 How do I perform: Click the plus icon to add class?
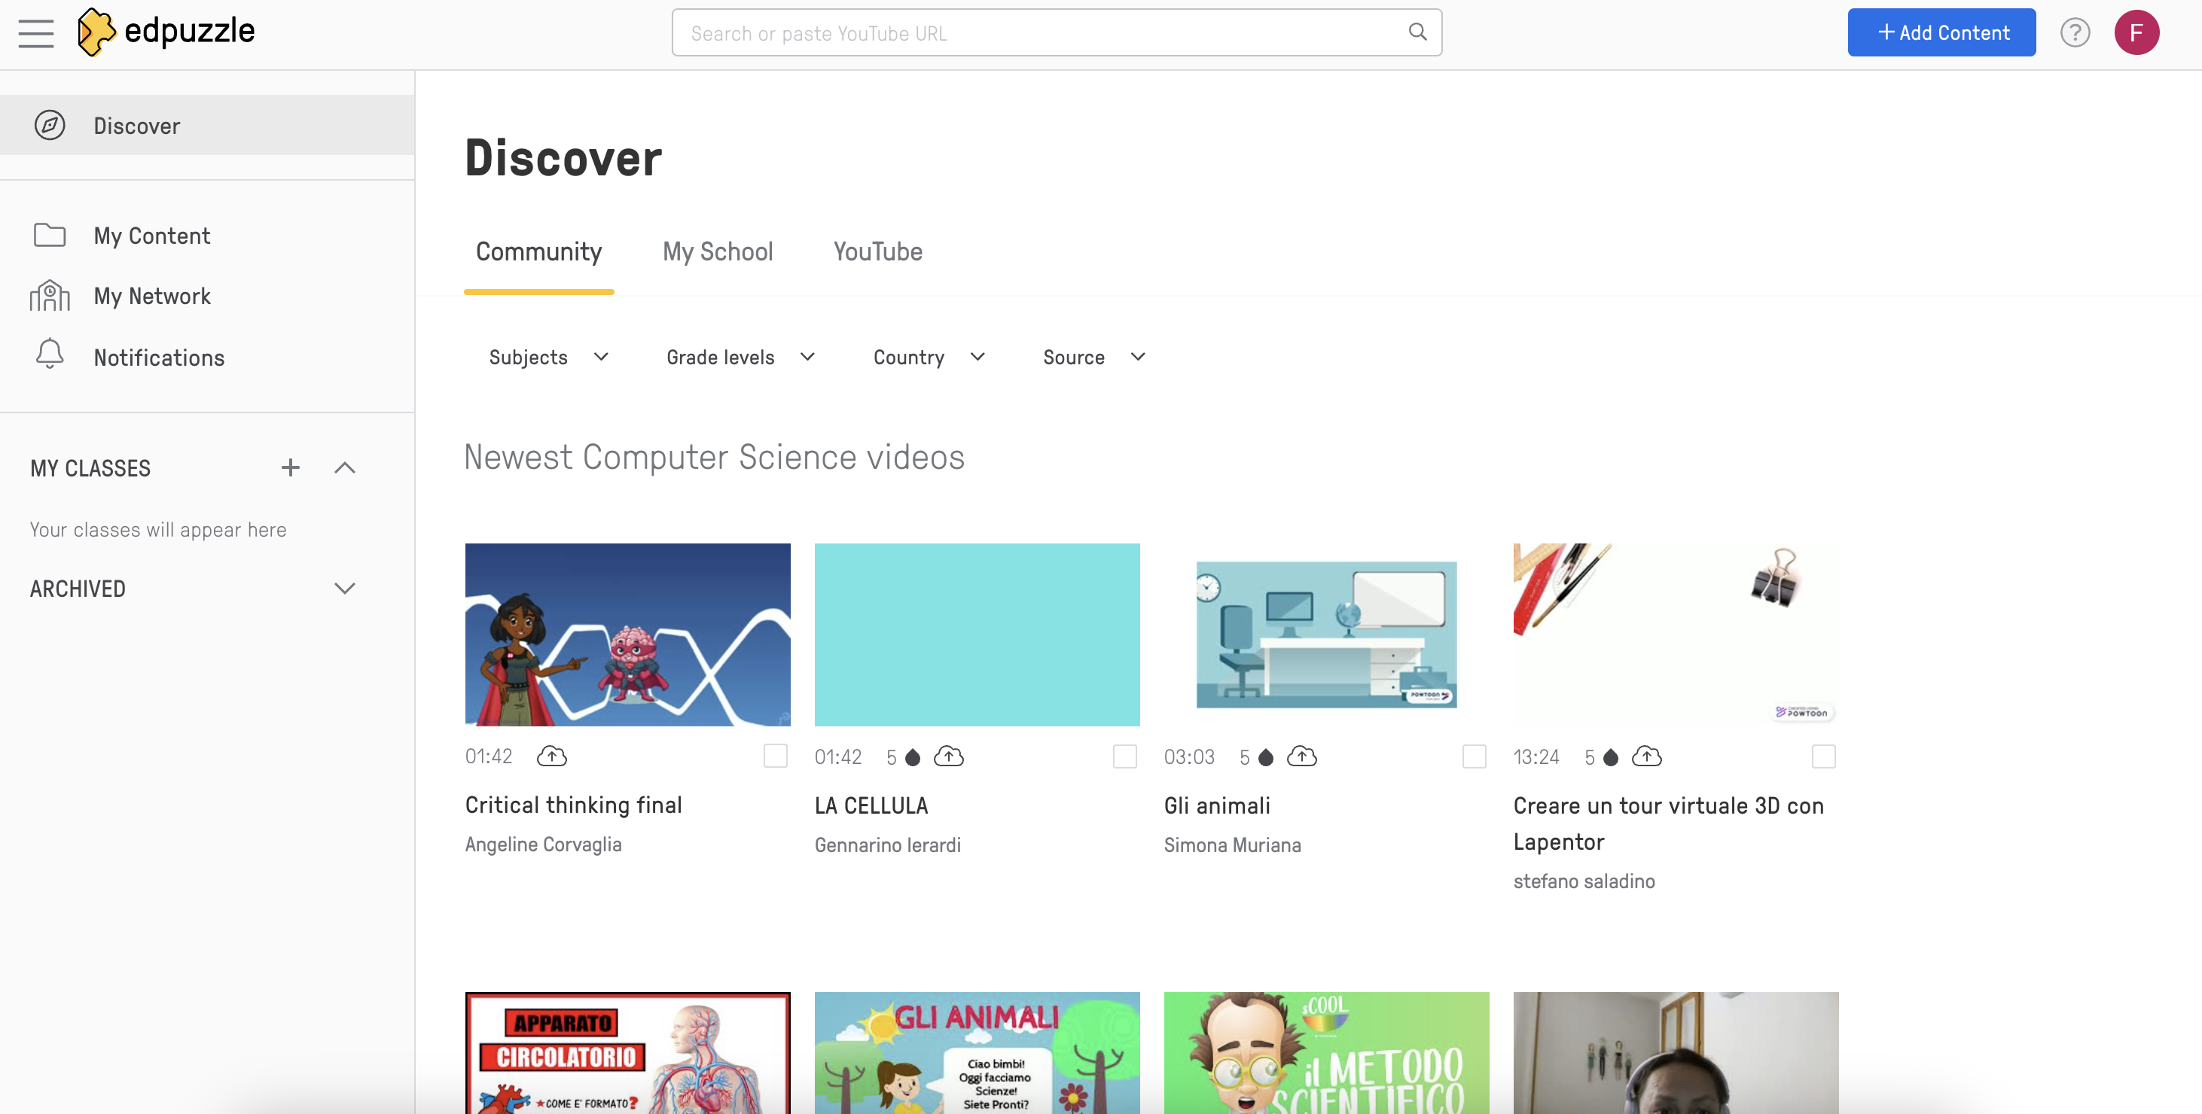click(291, 467)
